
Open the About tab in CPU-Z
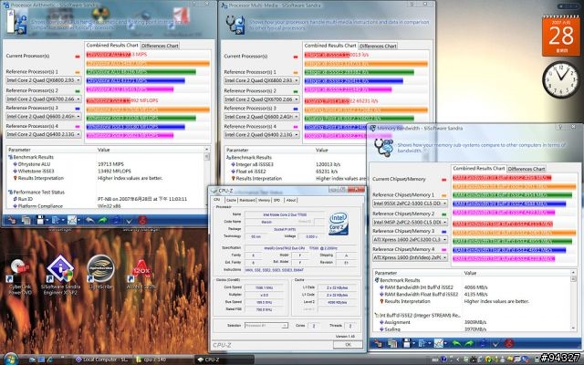coord(291,200)
